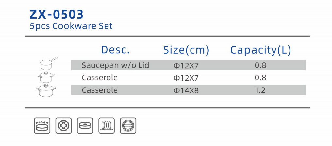Select the saucepan row's Φ12X7 size
This screenshot has width=332, height=146.
coord(186,66)
